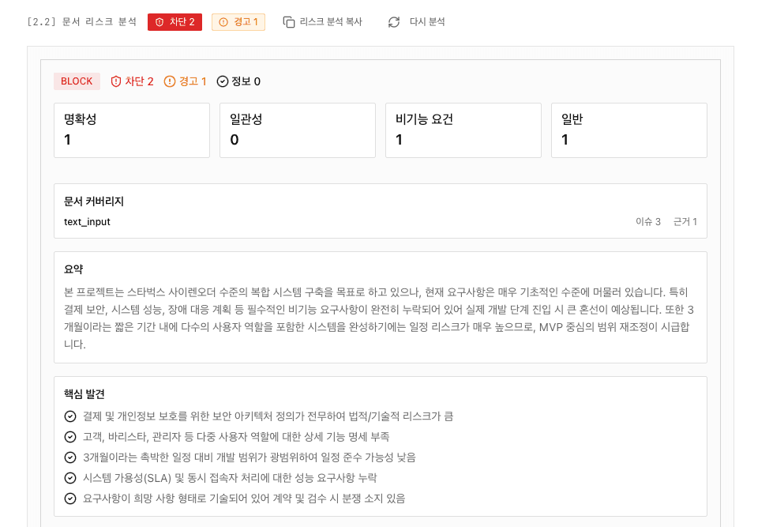Click the copy icon beside 리스크 분석 복사
Viewport: 773px width, 527px height.
tap(289, 22)
